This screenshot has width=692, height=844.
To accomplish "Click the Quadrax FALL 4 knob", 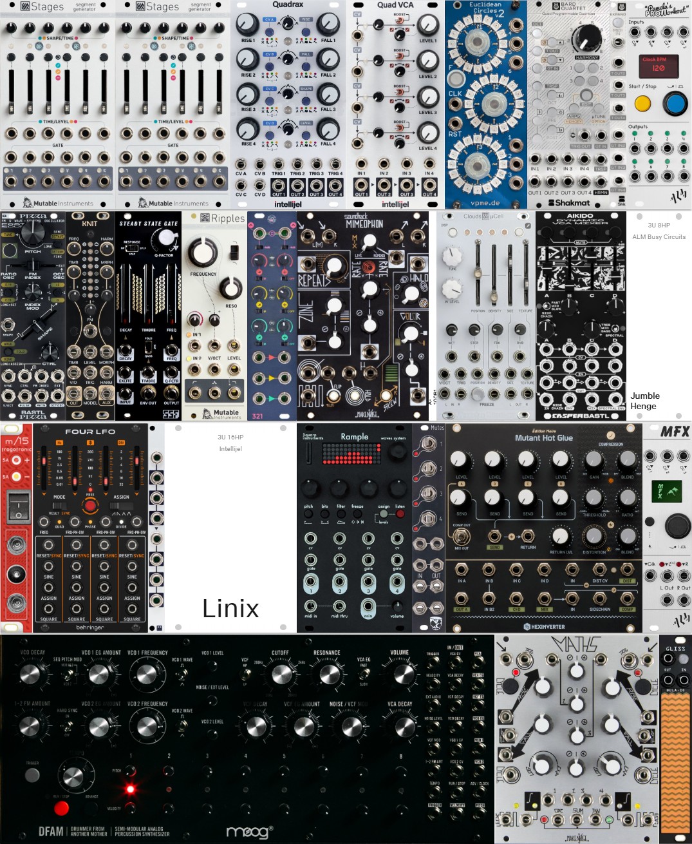I will coord(328,129).
